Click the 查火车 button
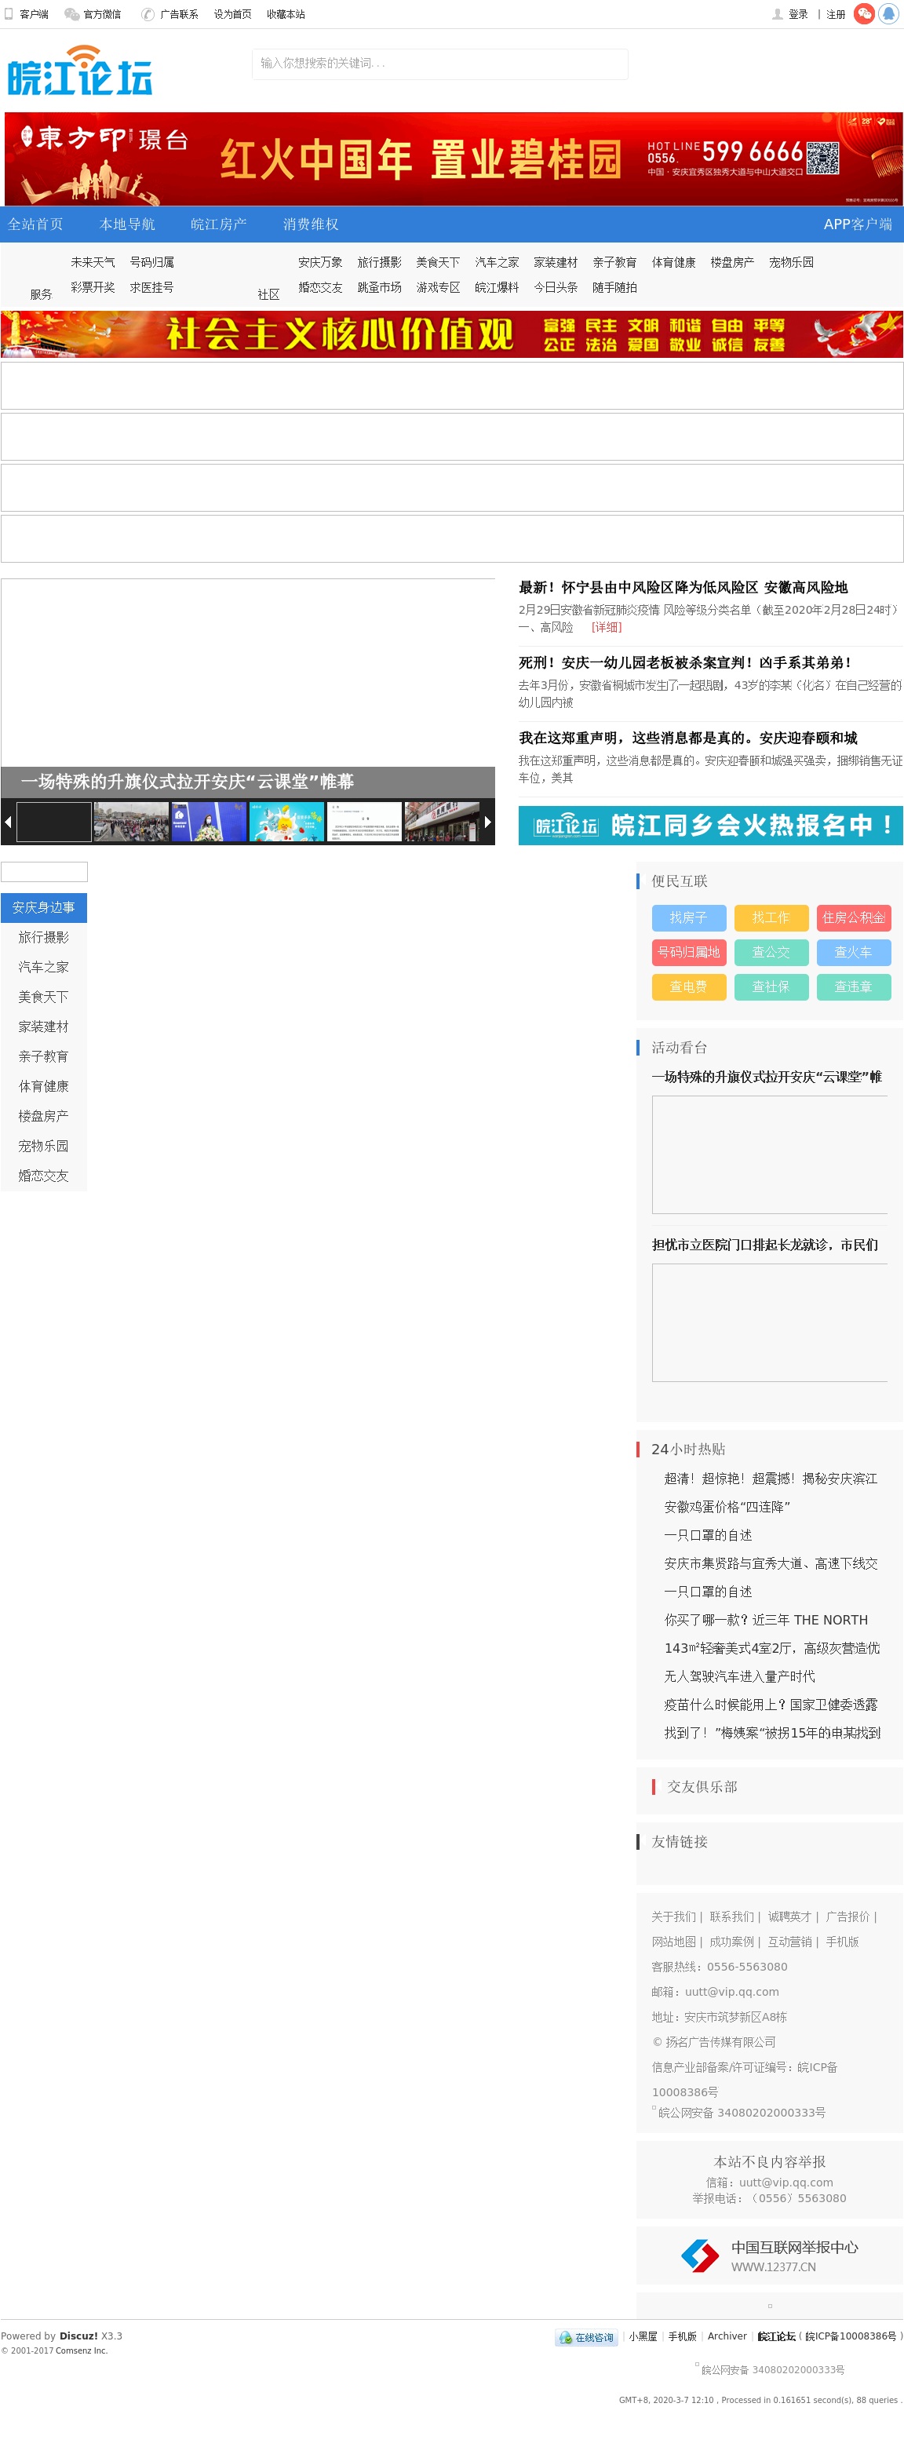 point(853,952)
